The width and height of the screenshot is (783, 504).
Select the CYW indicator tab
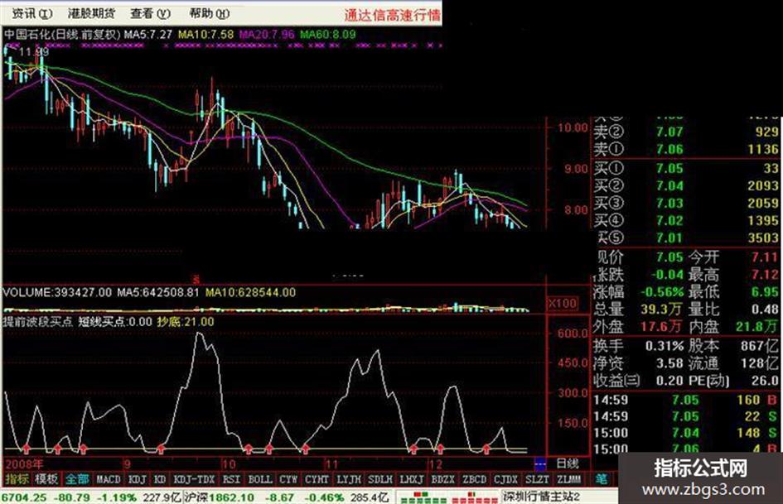[288, 479]
